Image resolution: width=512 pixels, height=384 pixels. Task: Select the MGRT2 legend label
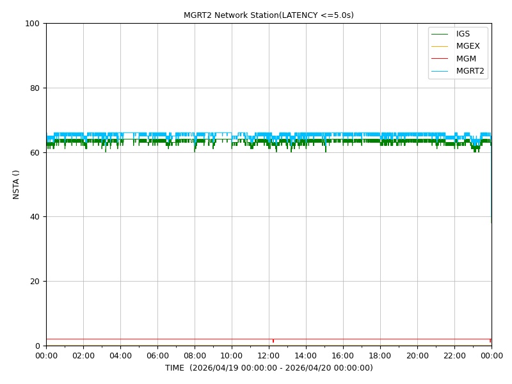pos(470,71)
